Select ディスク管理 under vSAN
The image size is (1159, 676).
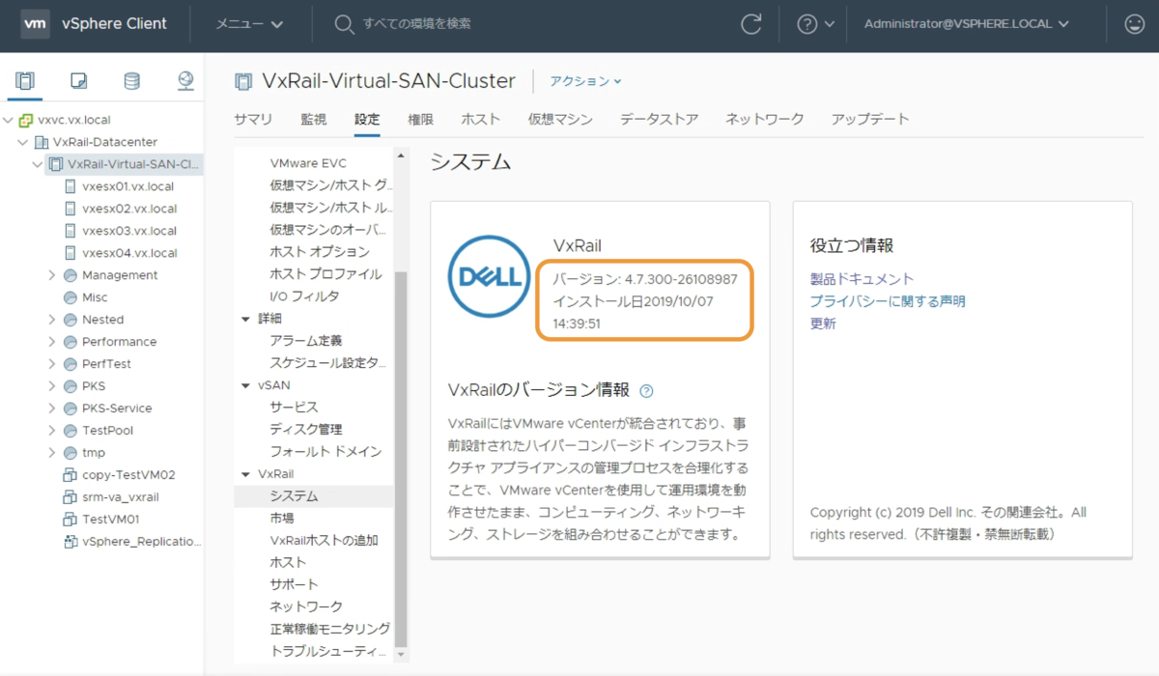pyautogui.click(x=306, y=430)
